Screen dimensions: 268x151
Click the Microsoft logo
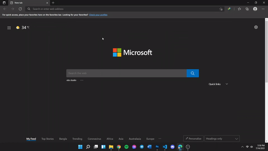point(132,52)
